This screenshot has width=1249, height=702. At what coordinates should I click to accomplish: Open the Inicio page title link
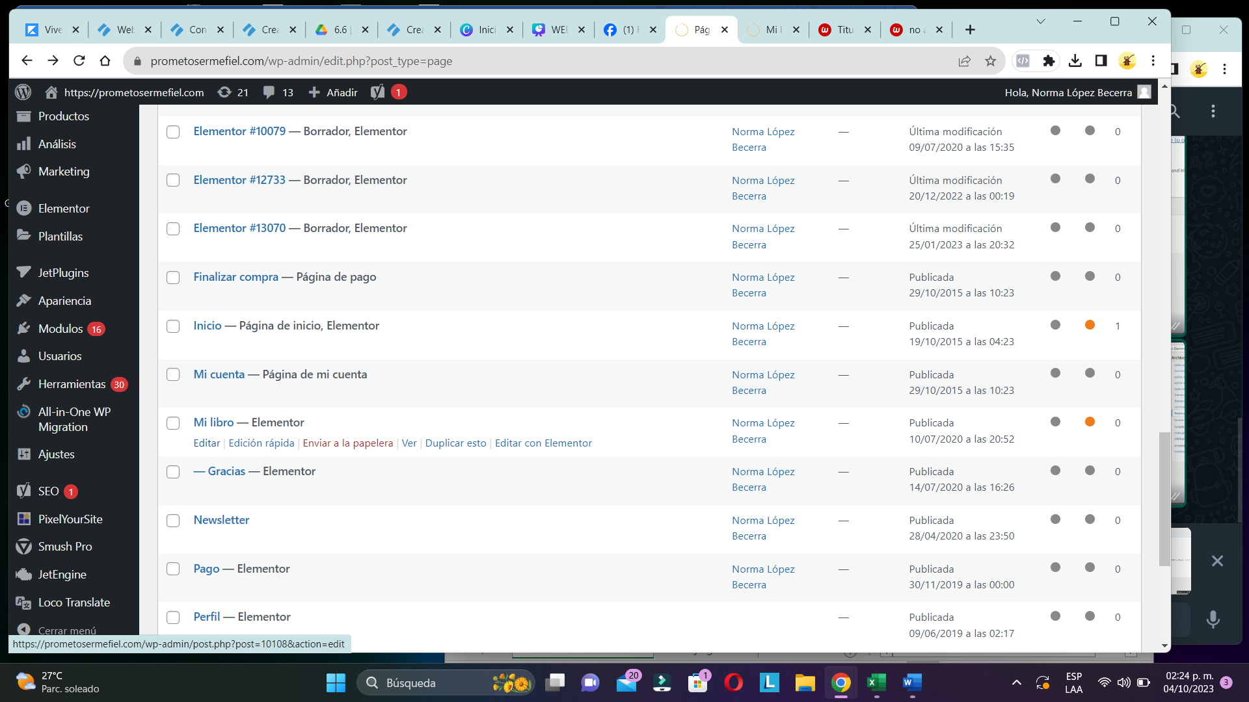(x=208, y=326)
